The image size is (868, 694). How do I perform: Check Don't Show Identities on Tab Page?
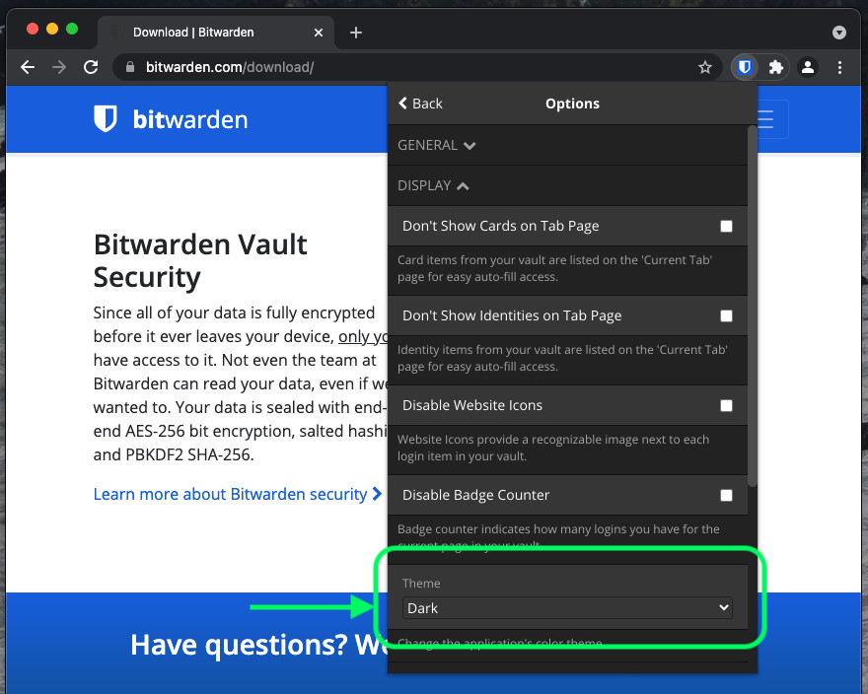tap(726, 315)
